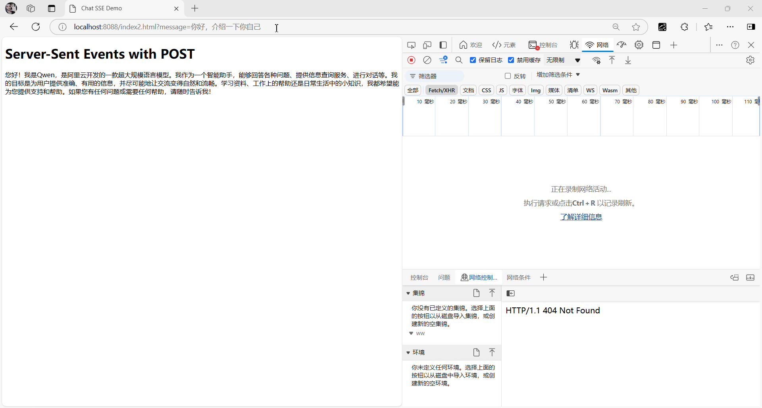Filter requests by Img type
The height and width of the screenshot is (408, 762).
coord(536,90)
